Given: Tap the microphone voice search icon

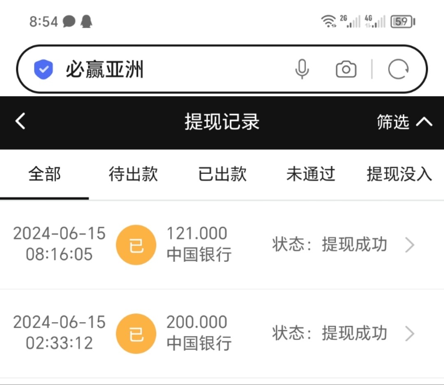Looking at the screenshot, I should [x=302, y=69].
